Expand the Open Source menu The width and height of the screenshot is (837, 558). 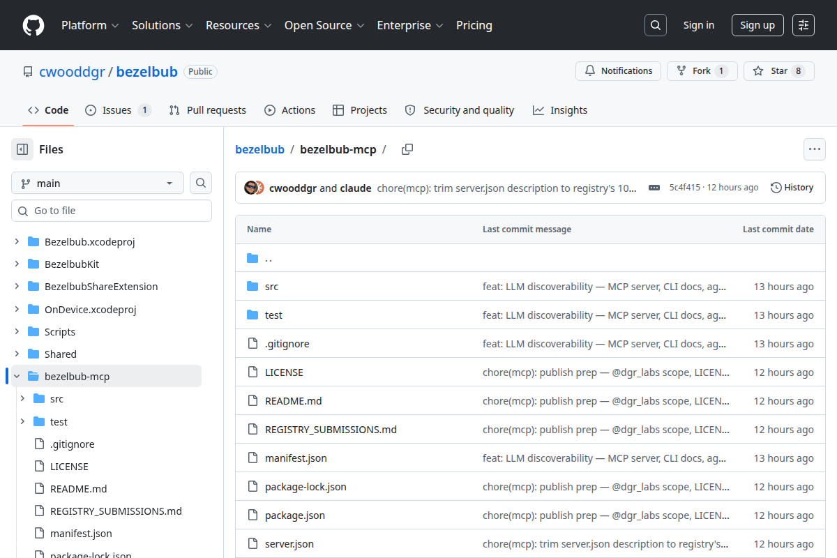tap(324, 25)
